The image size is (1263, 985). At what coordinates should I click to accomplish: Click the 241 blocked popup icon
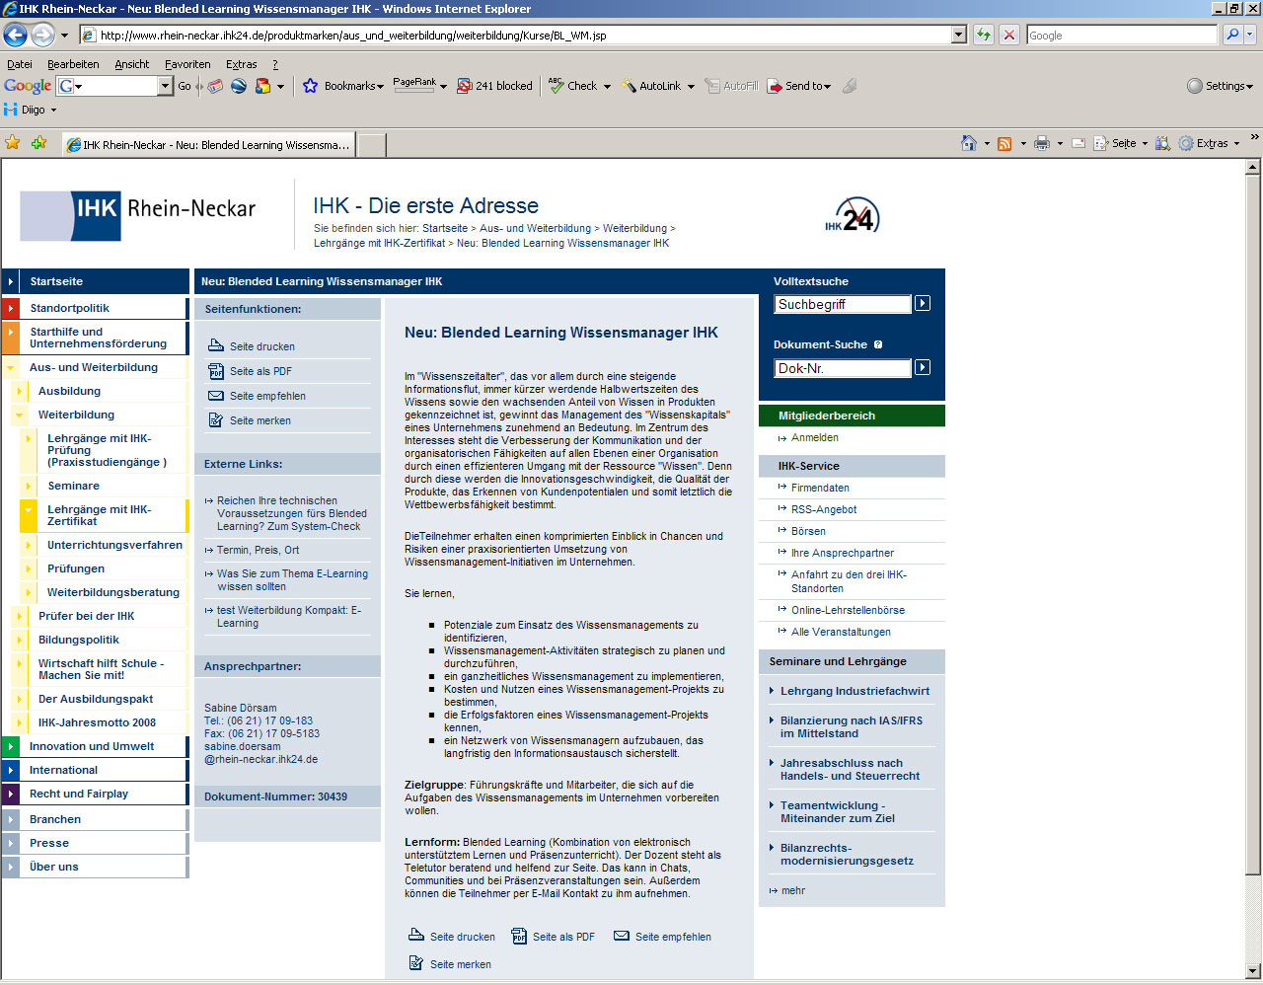(x=494, y=86)
